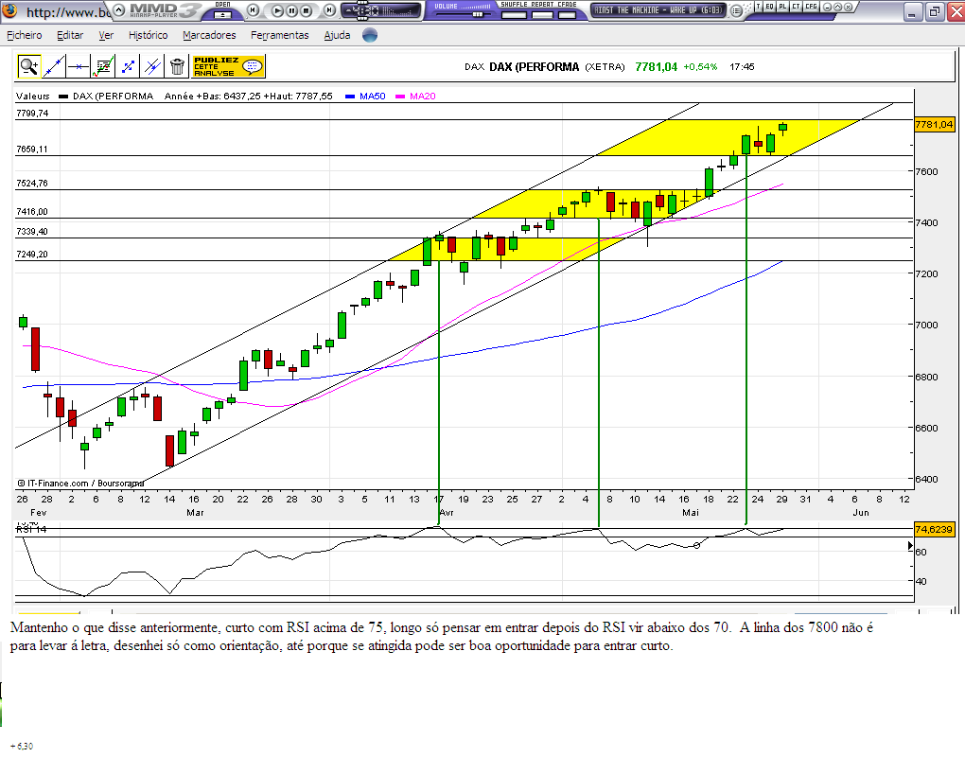Select the segment line with endpoints tool
965x757 pixels.
click(x=128, y=66)
